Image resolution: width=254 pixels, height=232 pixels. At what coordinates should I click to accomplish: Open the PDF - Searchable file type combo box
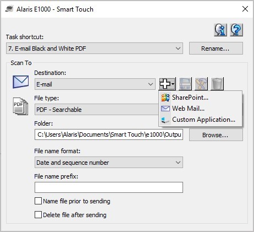(97, 110)
